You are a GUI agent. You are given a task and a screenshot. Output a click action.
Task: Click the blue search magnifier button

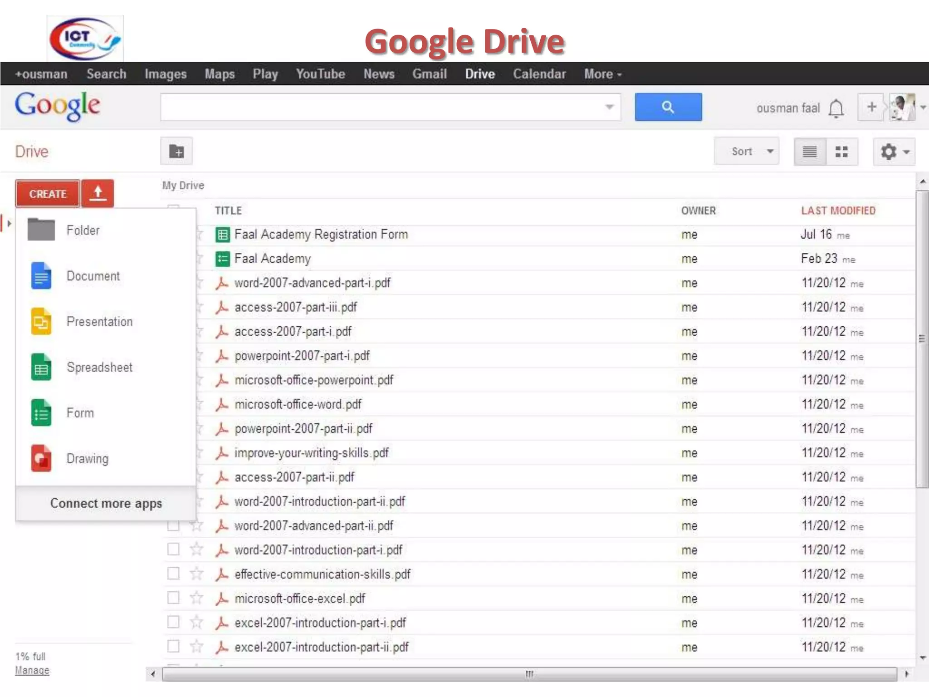coord(668,107)
